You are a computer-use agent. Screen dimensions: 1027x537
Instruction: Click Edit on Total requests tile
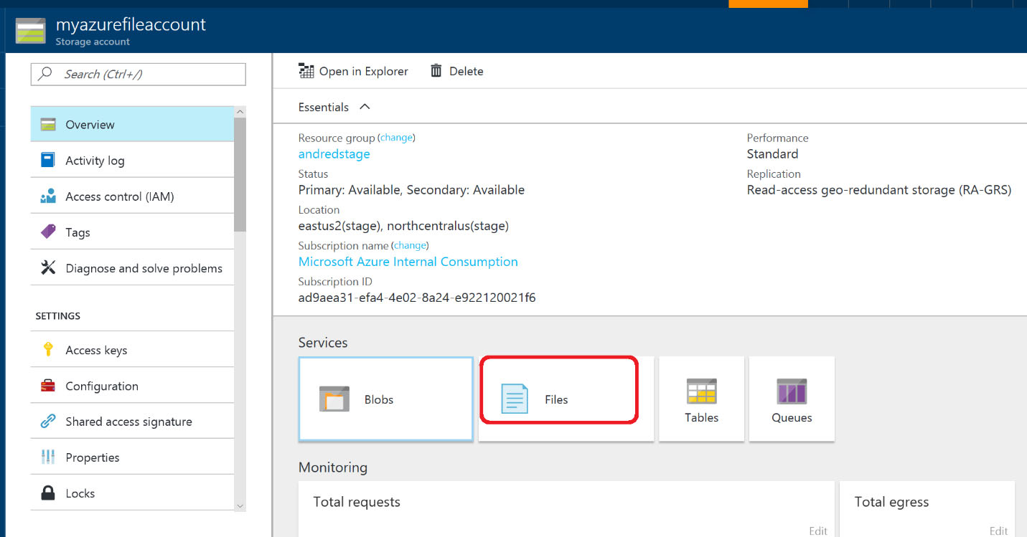pyautogui.click(x=817, y=531)
